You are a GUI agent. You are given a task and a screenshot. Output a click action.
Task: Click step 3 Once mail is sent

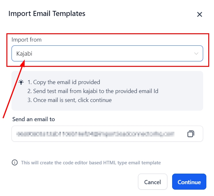pos(69,100)
